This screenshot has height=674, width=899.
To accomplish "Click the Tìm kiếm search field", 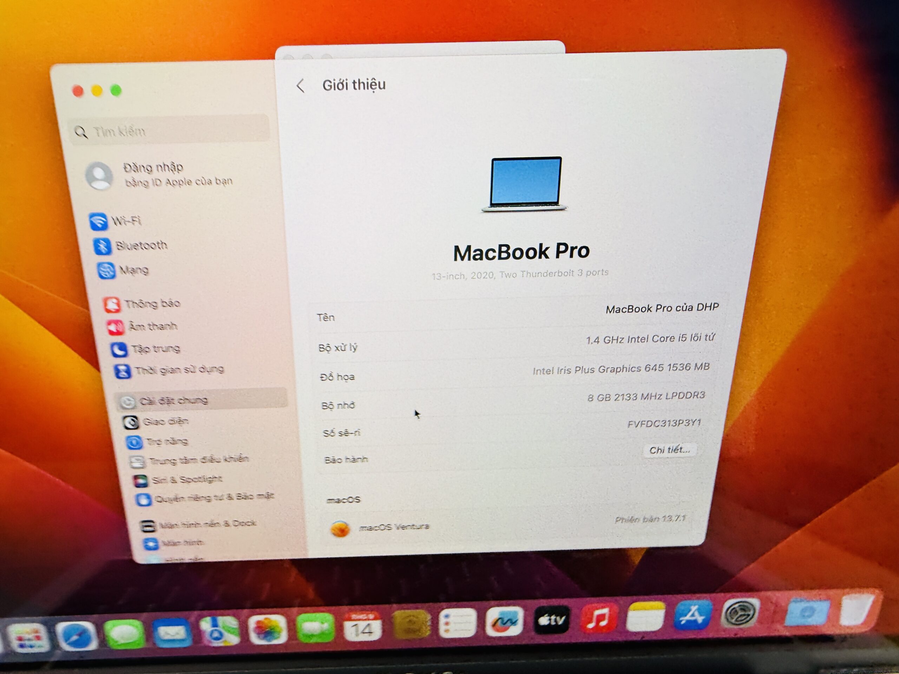I will point(169,130).
